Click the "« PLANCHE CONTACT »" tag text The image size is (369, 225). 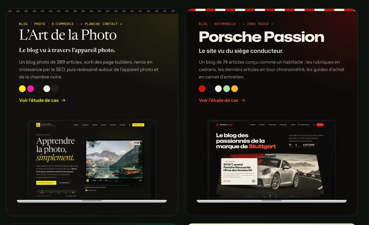pyautogui.click(x=101, y=24)
